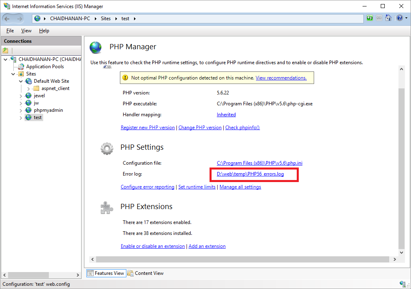Click the PHP Settings gear icon
Screen dimensions: 411x289
coord(107,149)
